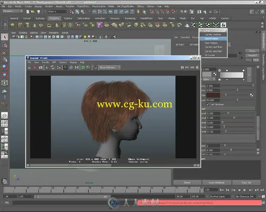Click the script editor icon at bottom right
Viewport: 266px width, 212px height.
coord(263,203)
